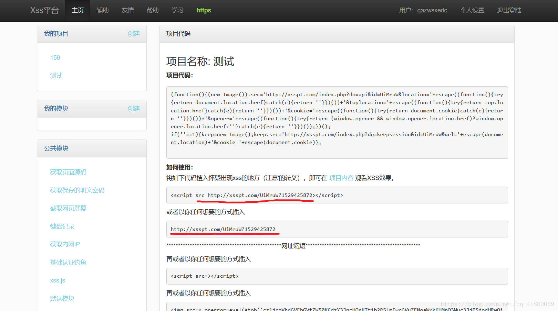Select the 主页 navigation tab

coord(77,10)
